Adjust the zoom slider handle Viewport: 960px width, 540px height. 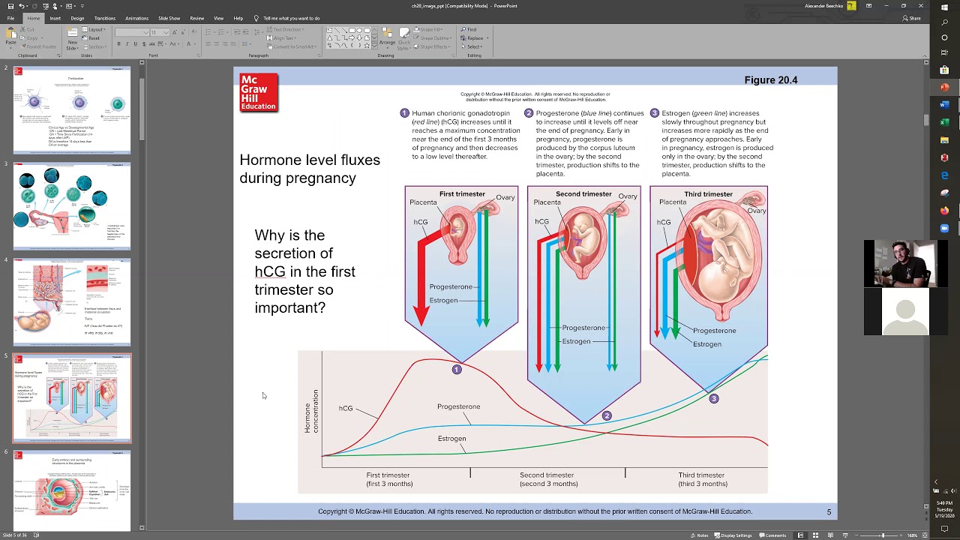pos(883,535)
